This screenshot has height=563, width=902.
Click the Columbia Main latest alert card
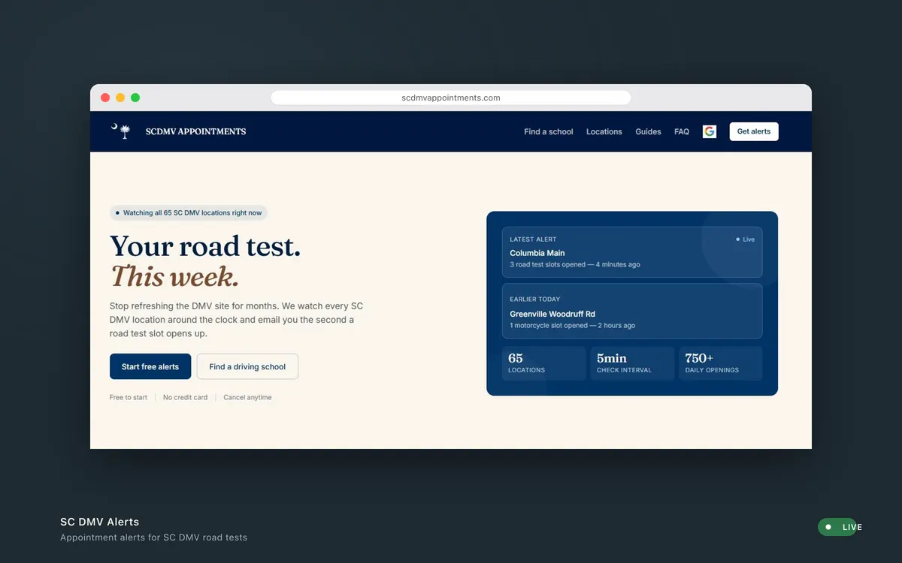click(632, 252)
